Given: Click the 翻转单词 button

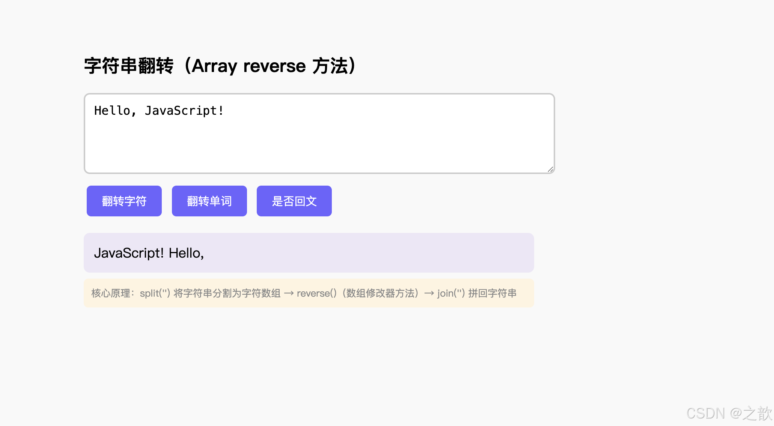Looking at the screenshot, I should 209,201.
